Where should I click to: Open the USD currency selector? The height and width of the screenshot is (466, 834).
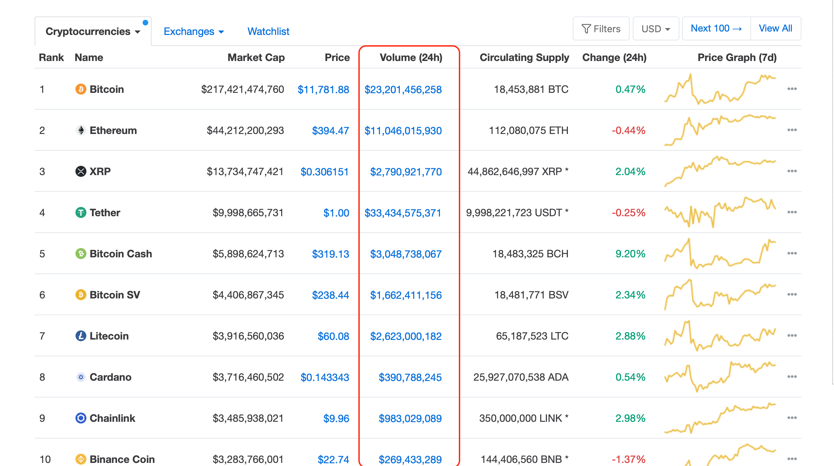click(x=655, y=28)
